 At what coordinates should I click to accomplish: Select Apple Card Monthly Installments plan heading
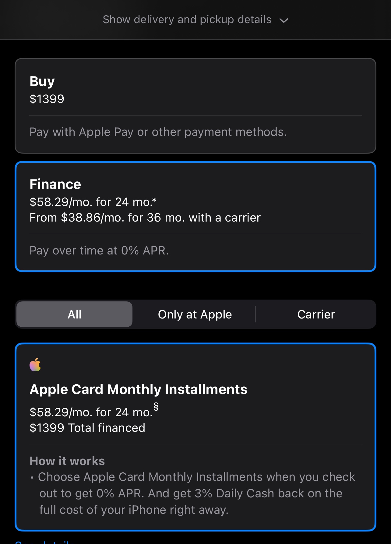138,389
